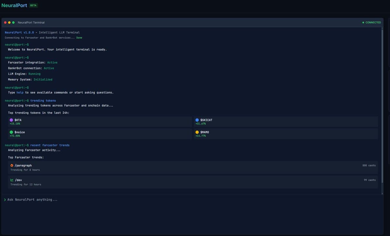Click the 800 casts count
This screenshot has height=236, width=390.
point(369,165)
